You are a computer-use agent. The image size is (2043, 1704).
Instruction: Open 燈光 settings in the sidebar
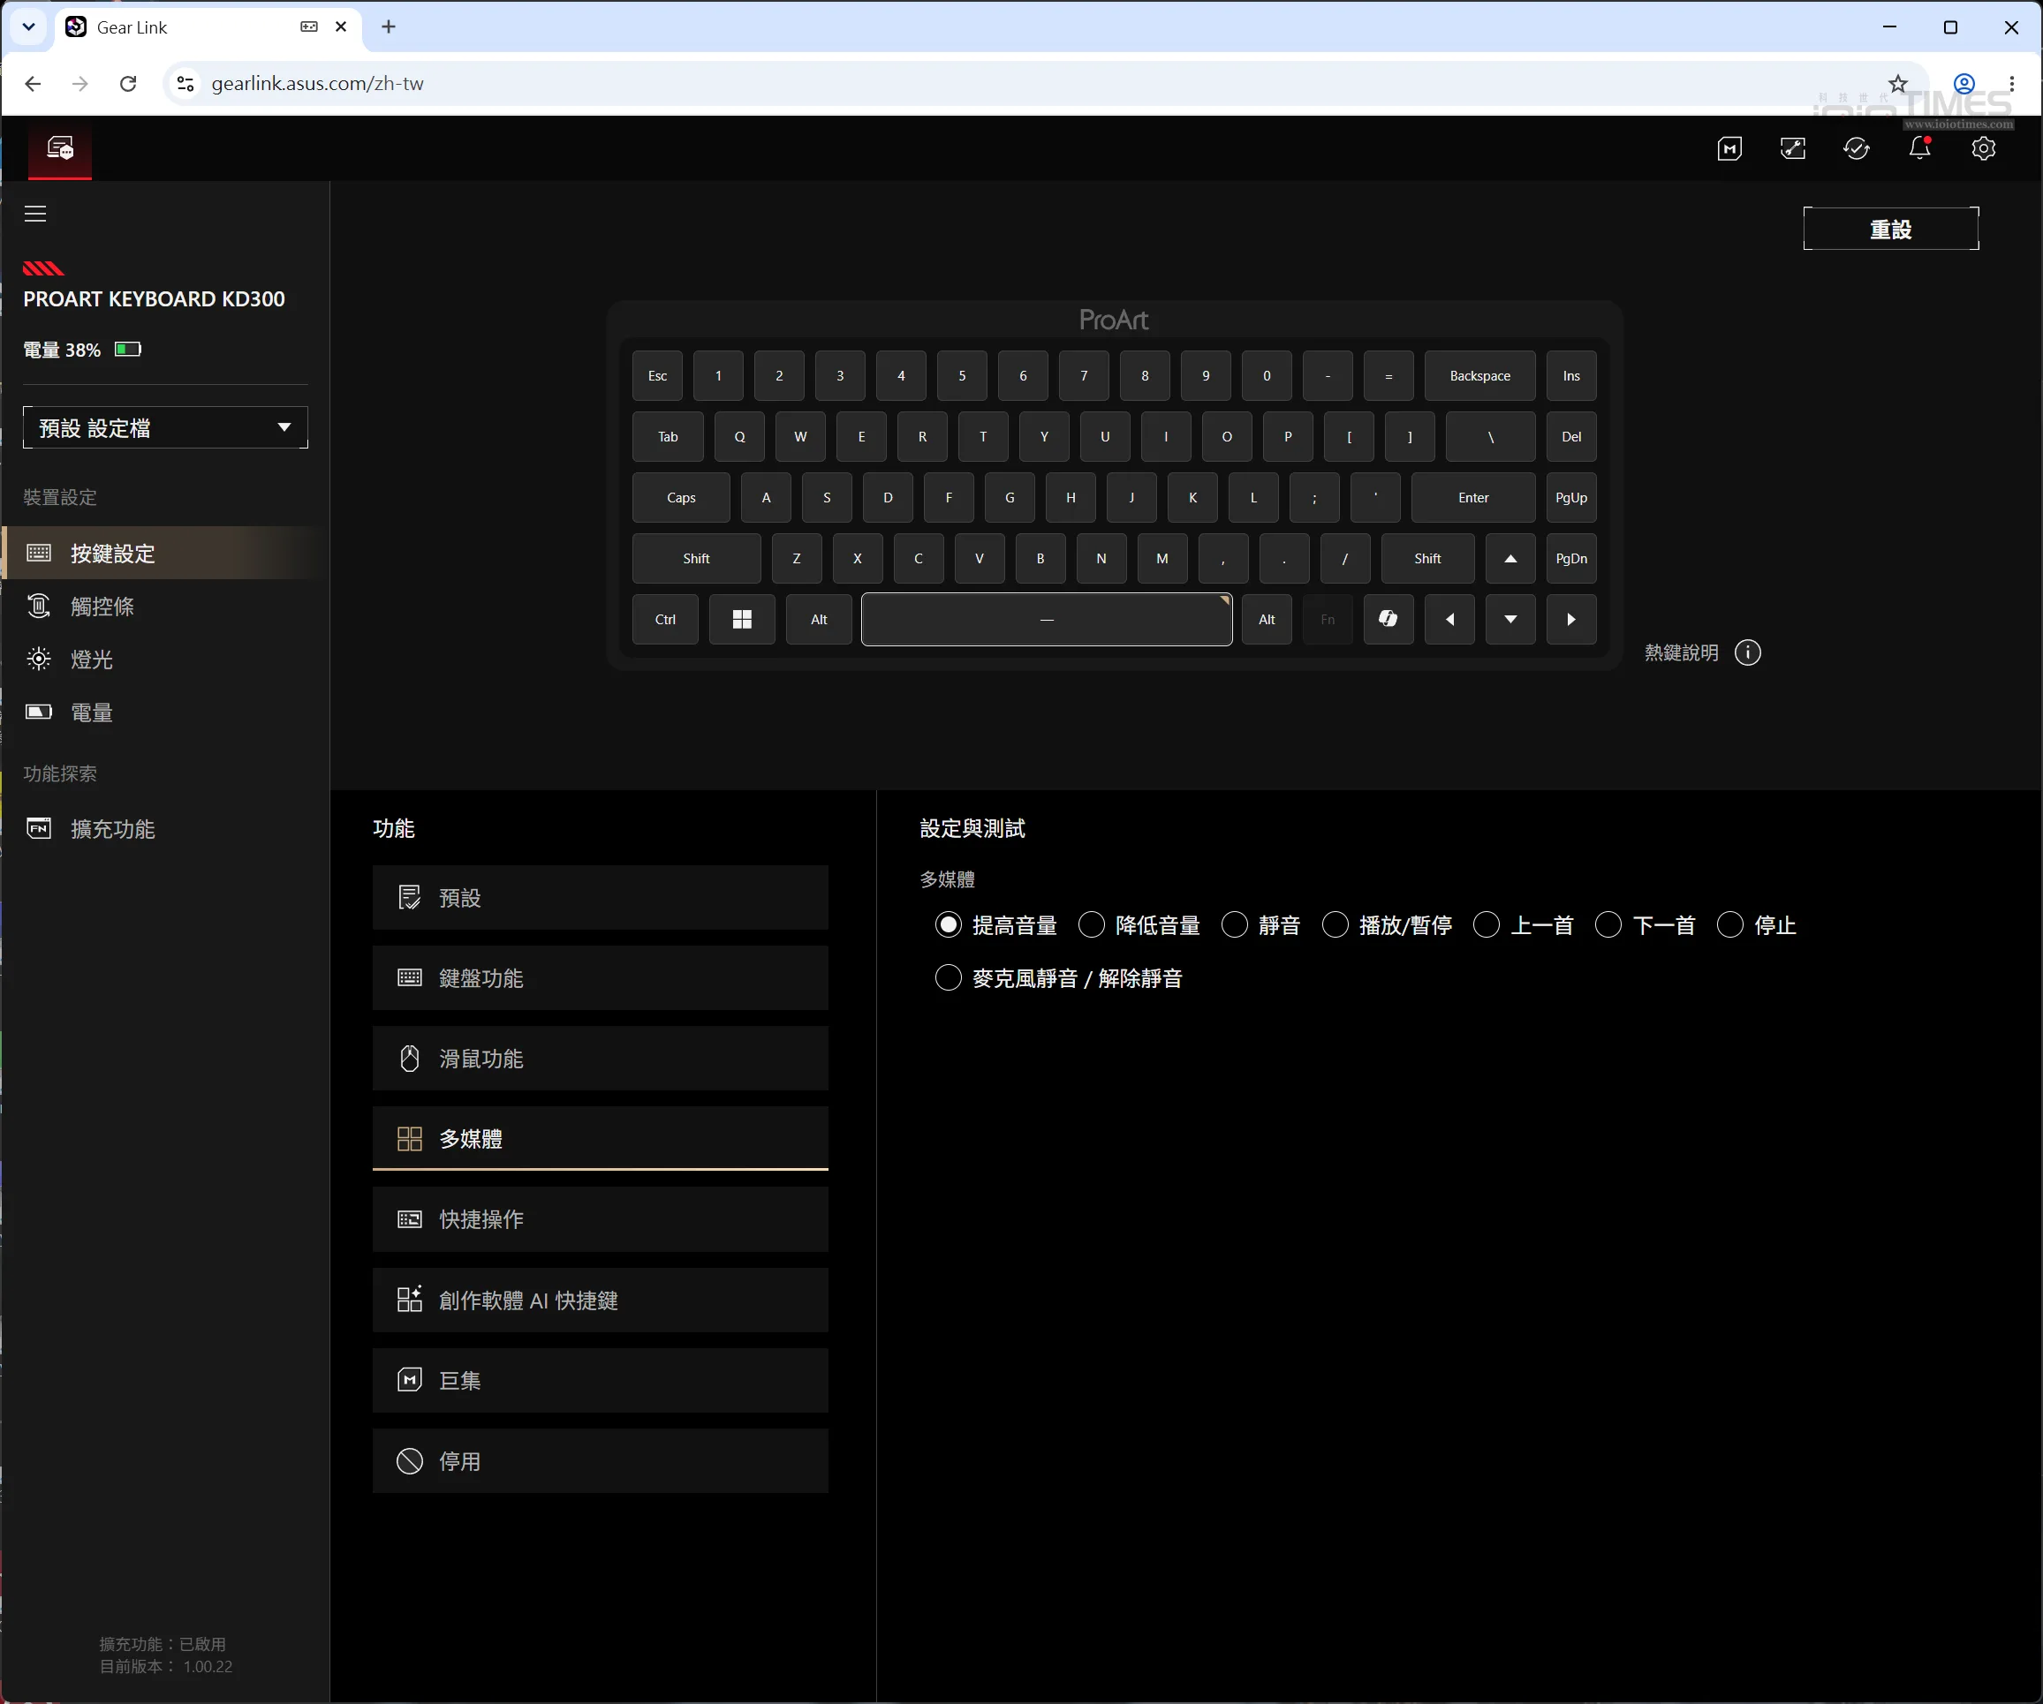[x=165, y=660]
